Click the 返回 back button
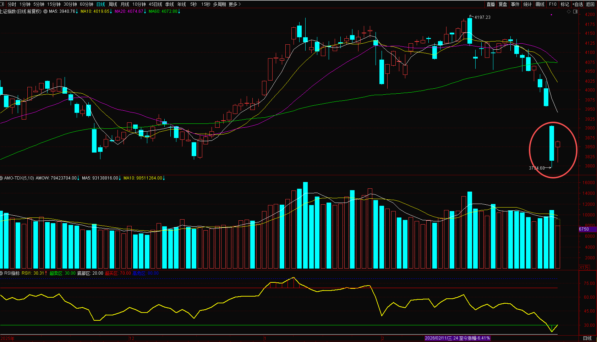The height and width of the screenshot is (342, 597). coord(590,4)
